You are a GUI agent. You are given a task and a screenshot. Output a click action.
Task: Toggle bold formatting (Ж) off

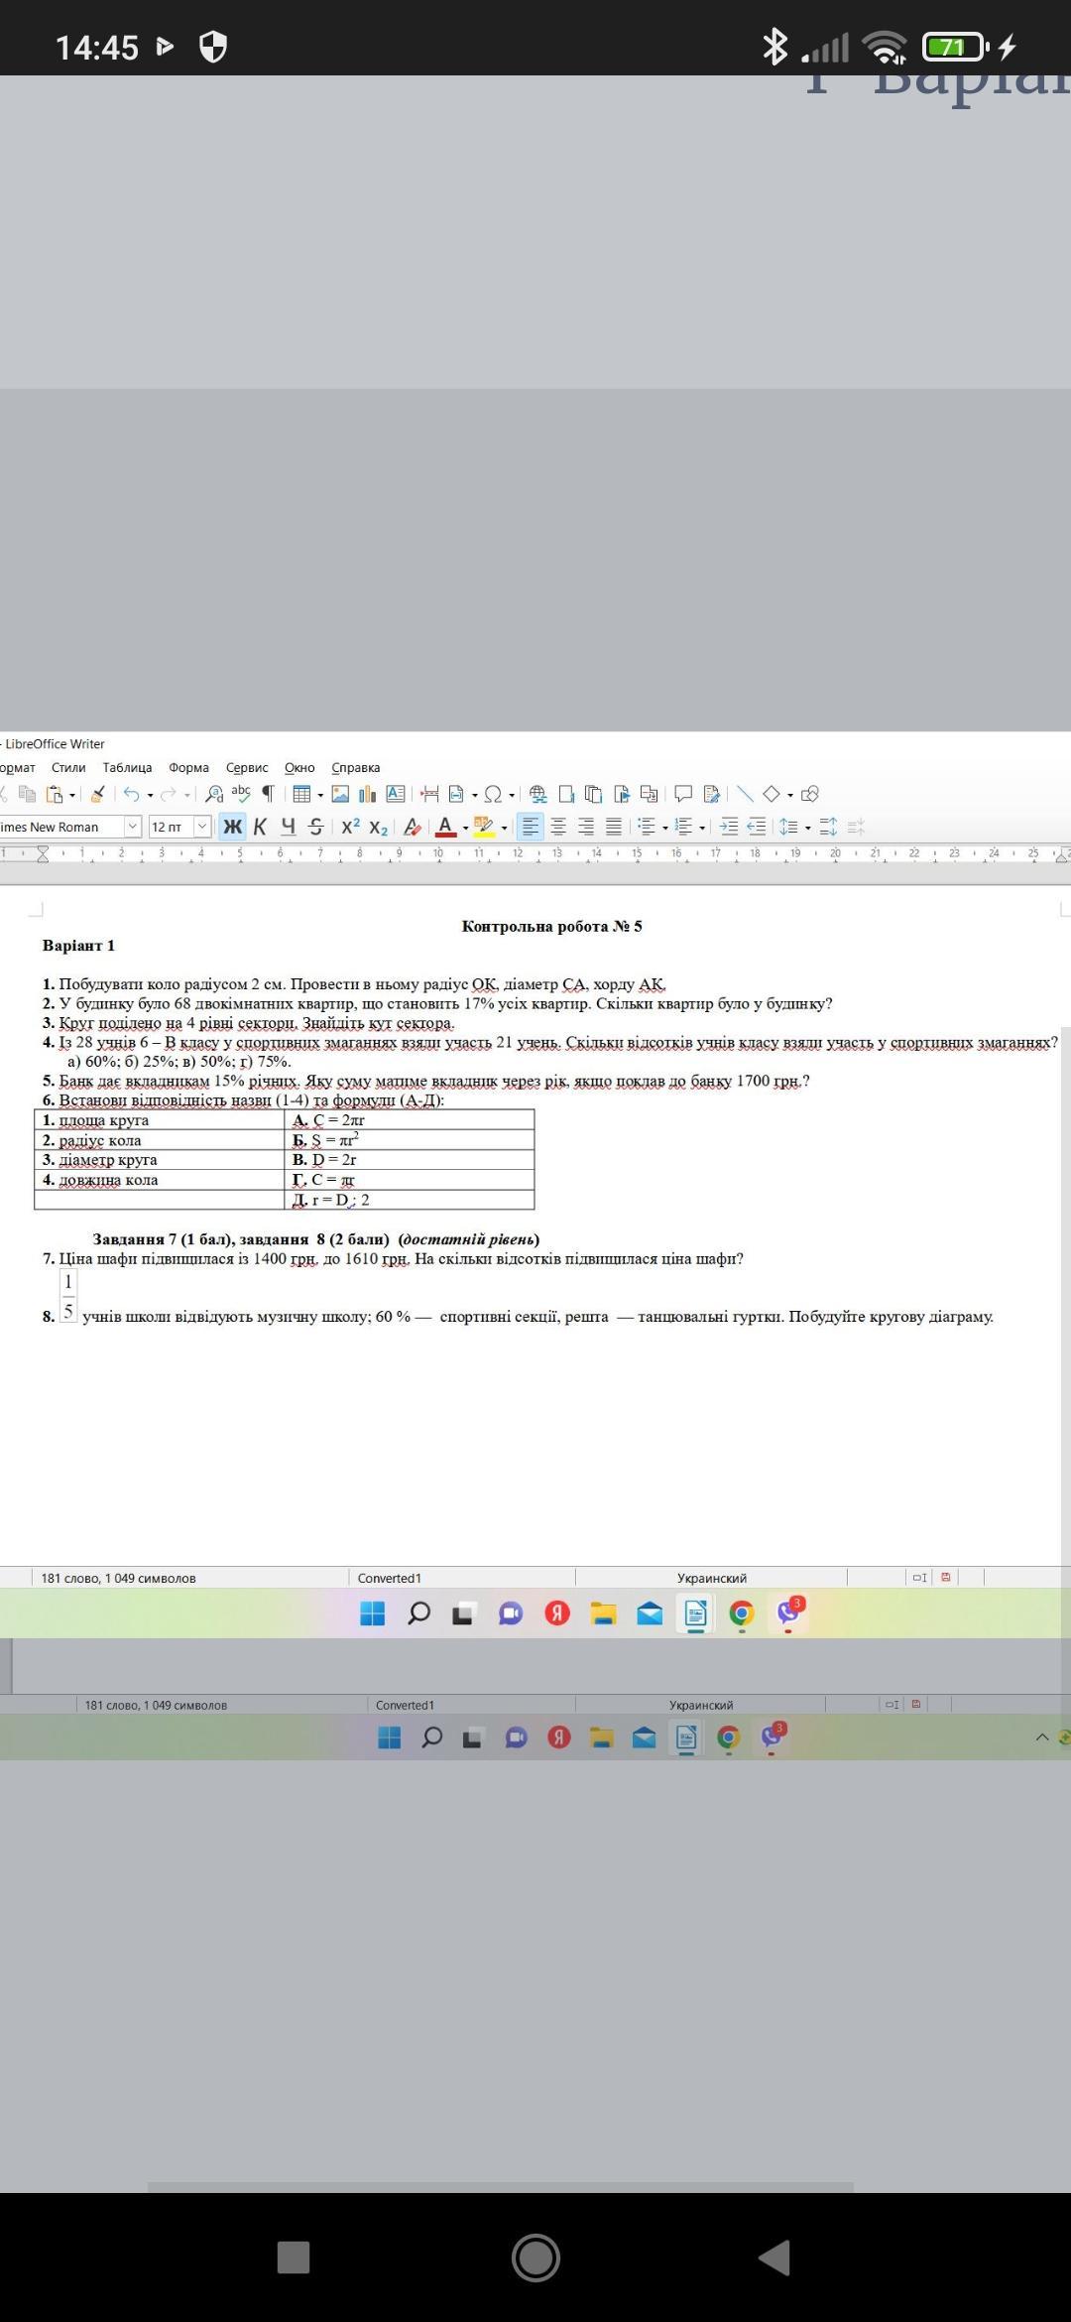pyautogui.click(x=232, y=827)
